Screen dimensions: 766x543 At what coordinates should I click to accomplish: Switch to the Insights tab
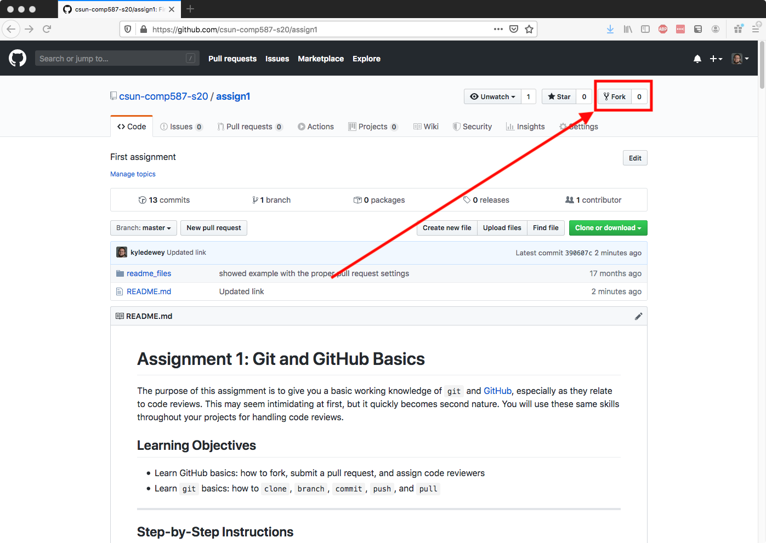click(x=525, y=127)
